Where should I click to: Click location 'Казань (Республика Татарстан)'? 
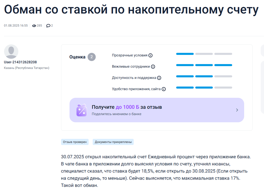26,68
